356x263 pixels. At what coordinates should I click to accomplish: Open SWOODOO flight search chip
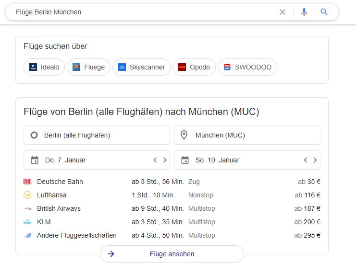coord(247,67)
